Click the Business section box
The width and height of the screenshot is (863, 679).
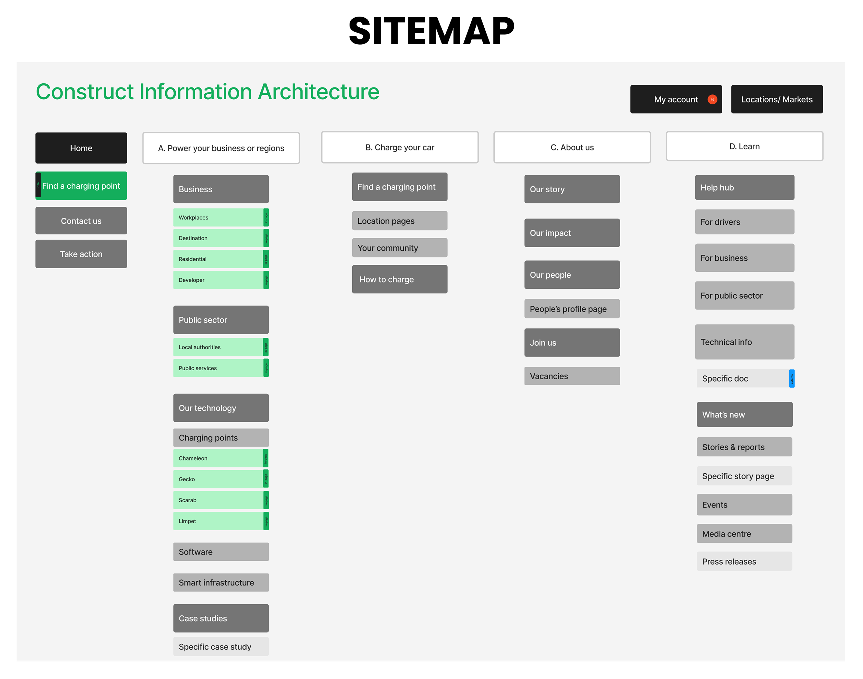(x=221, y=189)
